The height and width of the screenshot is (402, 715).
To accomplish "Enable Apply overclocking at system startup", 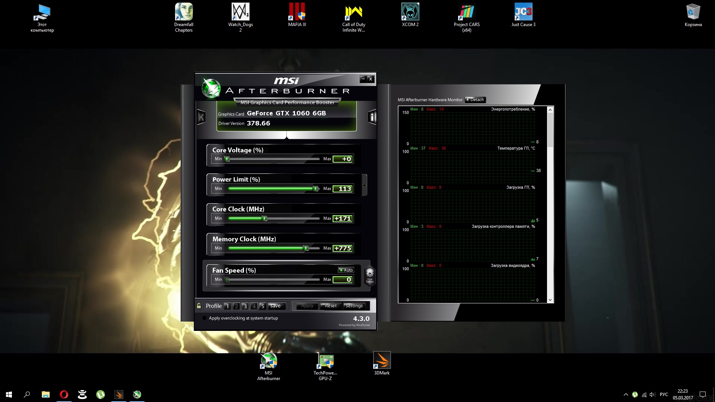I will (x=204, y=318).
